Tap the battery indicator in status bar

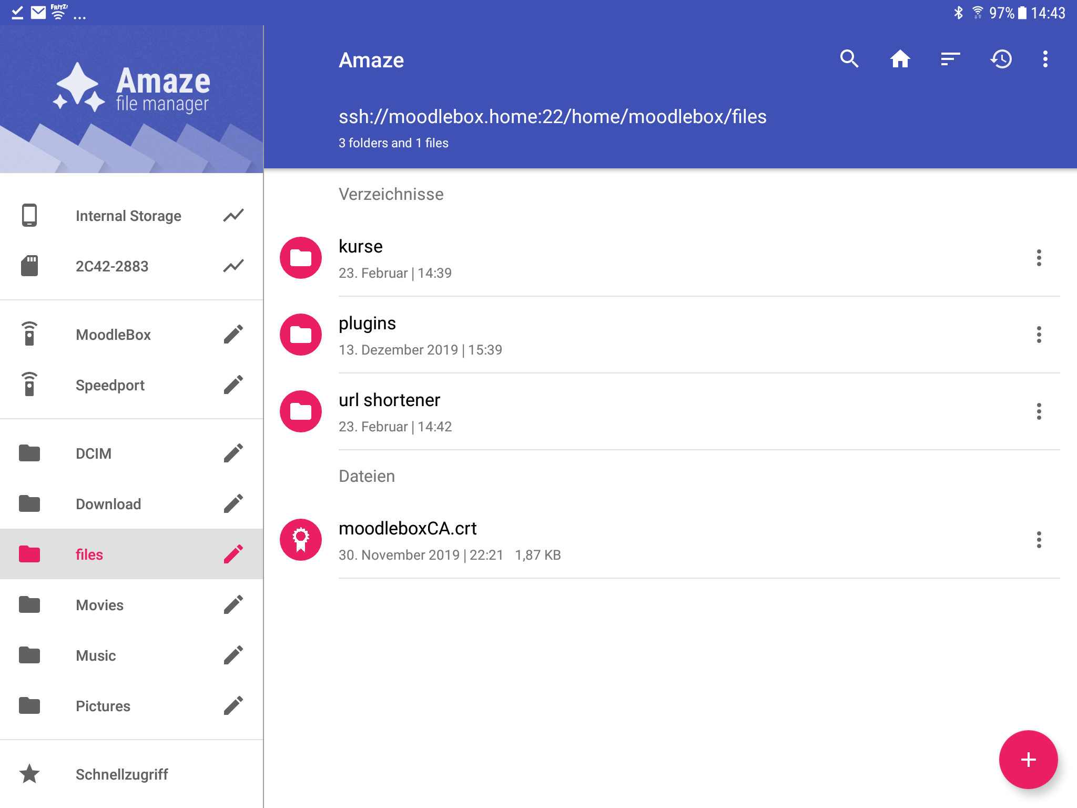click(1022, 13)
